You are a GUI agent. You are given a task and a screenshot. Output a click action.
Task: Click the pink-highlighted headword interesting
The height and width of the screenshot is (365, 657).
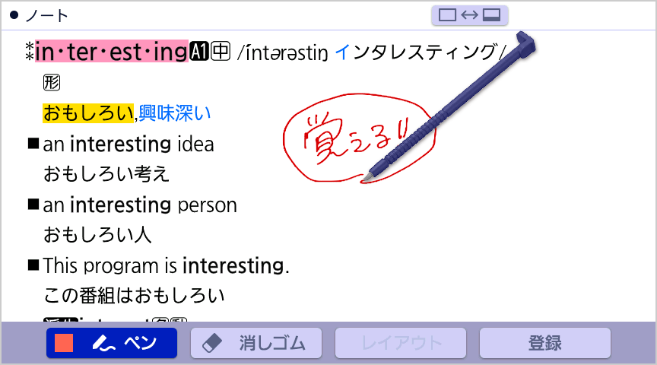pyautogui.click(x=112, y=52)
